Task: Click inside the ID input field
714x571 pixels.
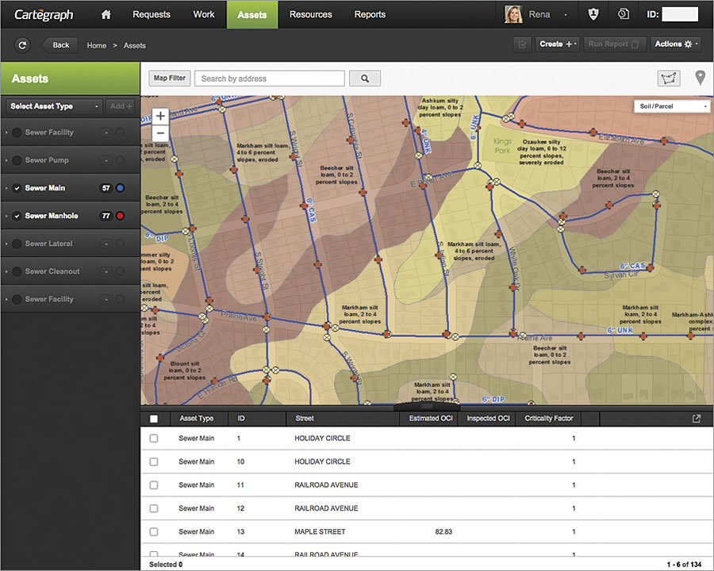Action: [681, 13]
